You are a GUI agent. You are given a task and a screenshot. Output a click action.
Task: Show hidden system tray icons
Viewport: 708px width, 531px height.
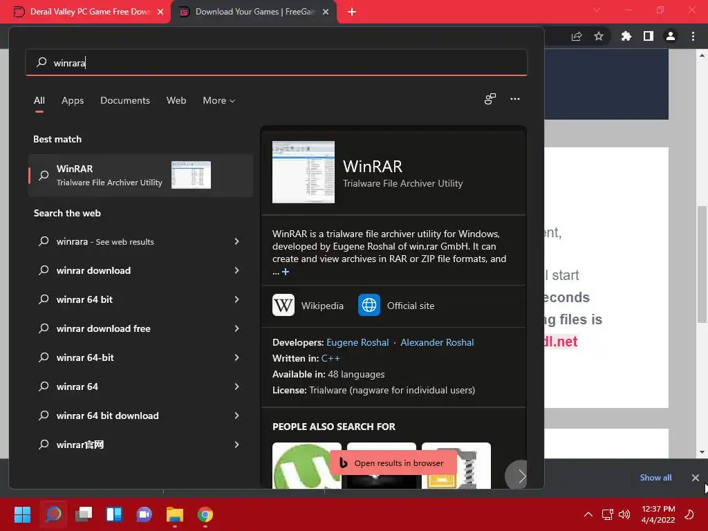click(x=588, y=514)
